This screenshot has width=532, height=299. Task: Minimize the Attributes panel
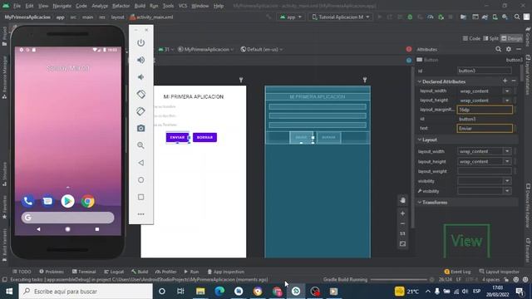point(519,49)
